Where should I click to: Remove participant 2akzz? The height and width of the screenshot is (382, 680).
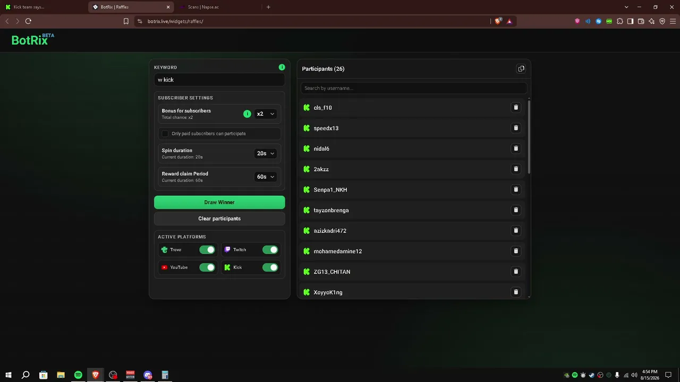(x=515, y=169)
